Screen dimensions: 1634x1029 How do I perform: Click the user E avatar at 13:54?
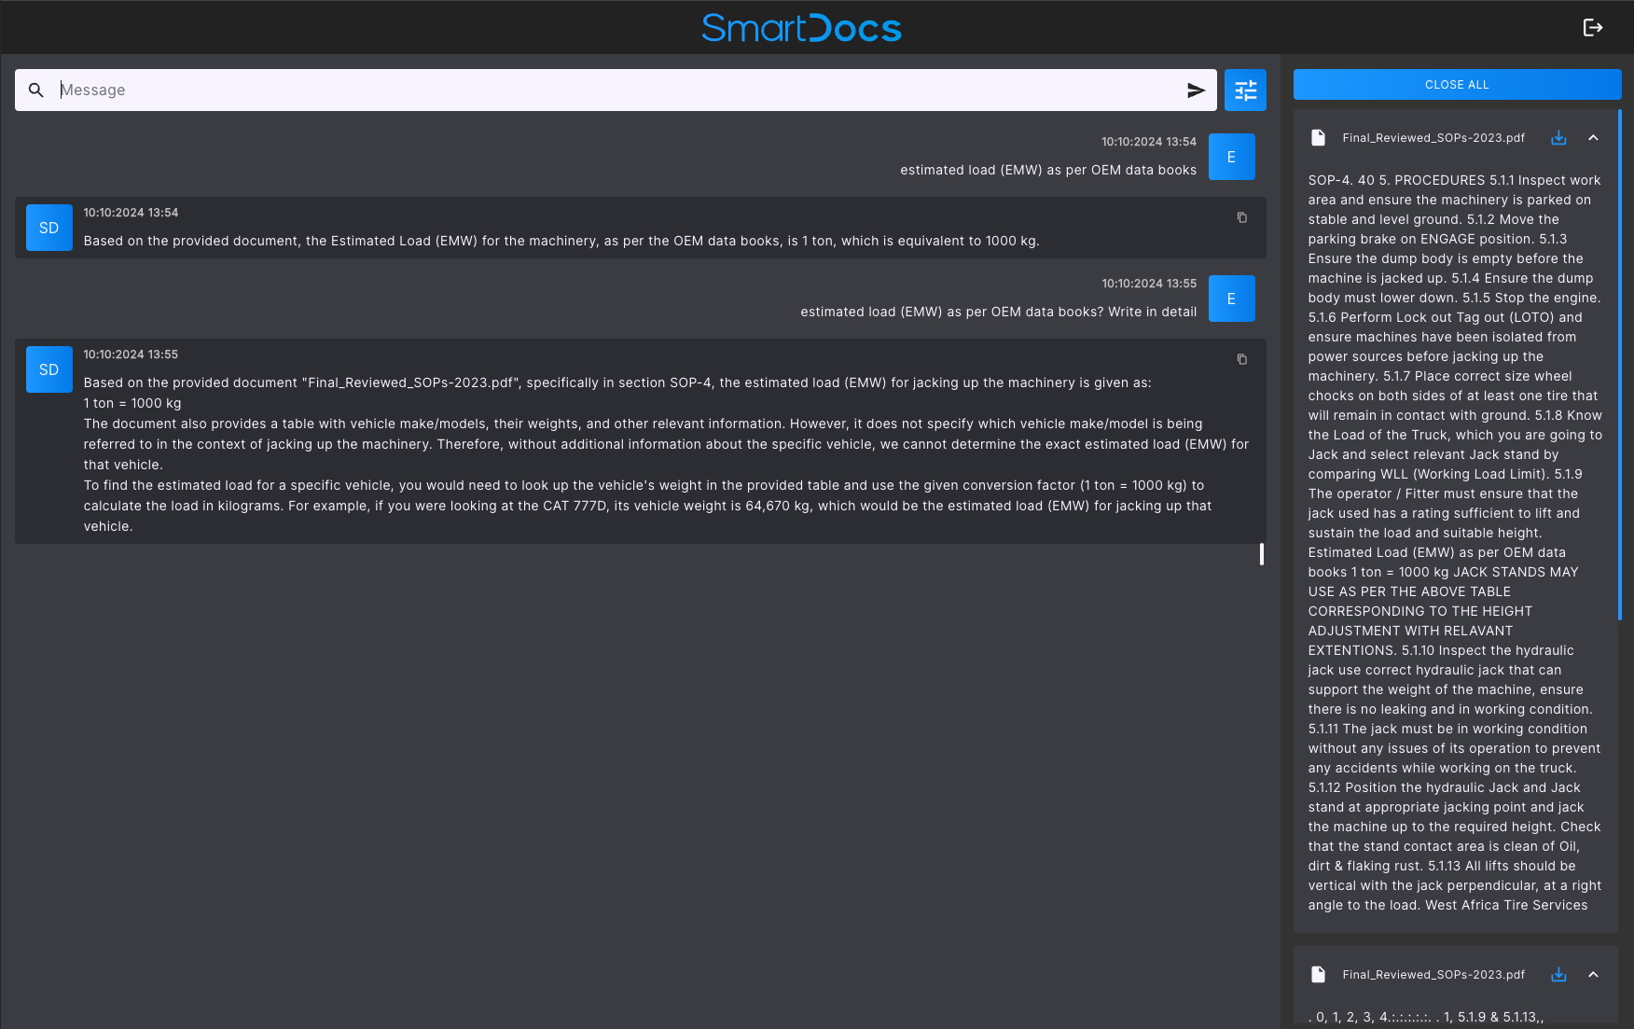pos(1231,157)
